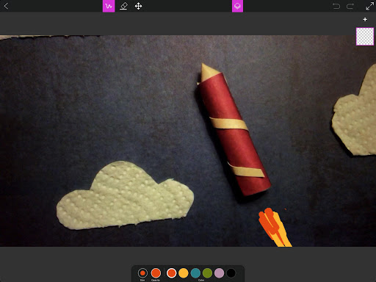Go back with the top-left arrow
The width and height of the screenshot is (376, 282).
coord(6,6)
